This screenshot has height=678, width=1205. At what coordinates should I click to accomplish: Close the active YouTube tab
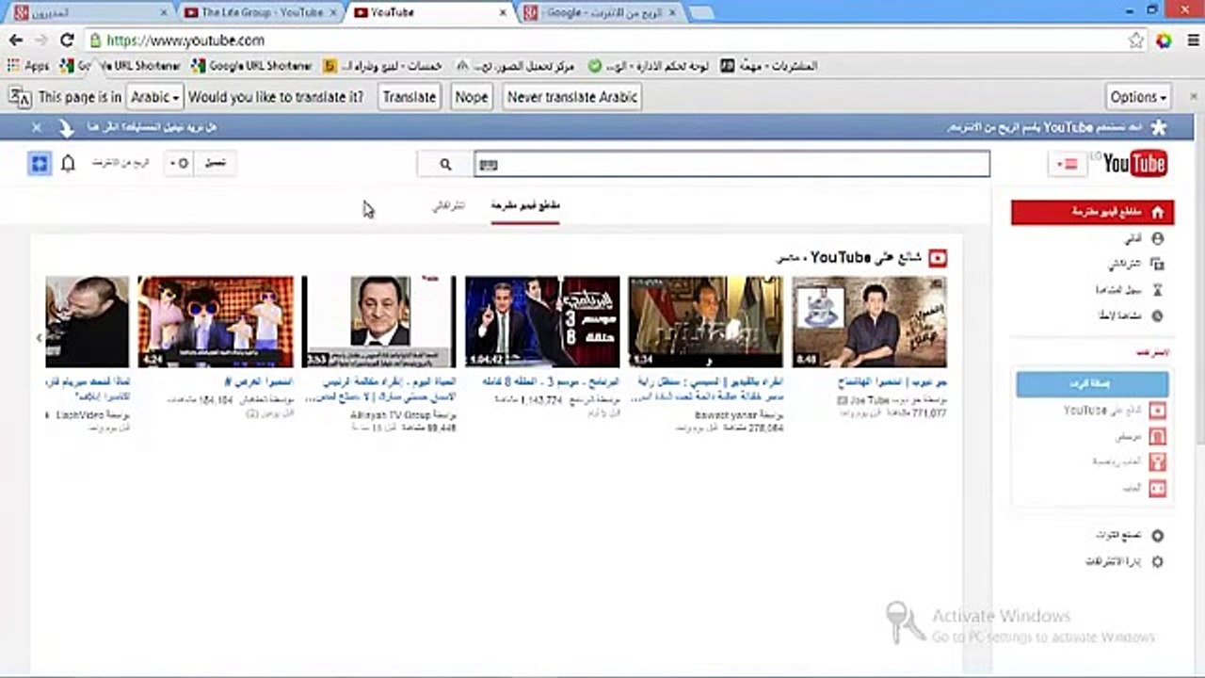503,13
